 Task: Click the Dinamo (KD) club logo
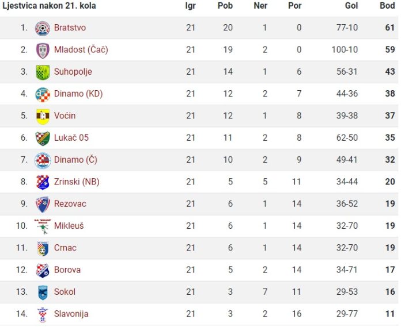click(43, 94)
